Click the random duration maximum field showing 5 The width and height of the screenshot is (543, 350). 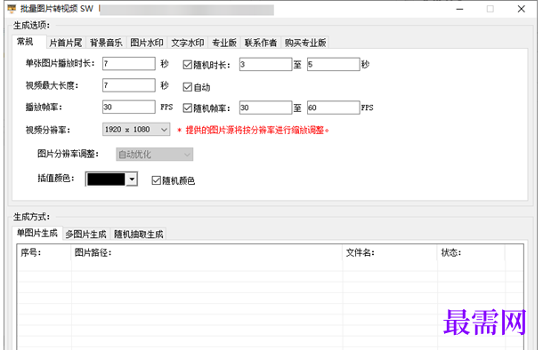(x=334, y=64)
